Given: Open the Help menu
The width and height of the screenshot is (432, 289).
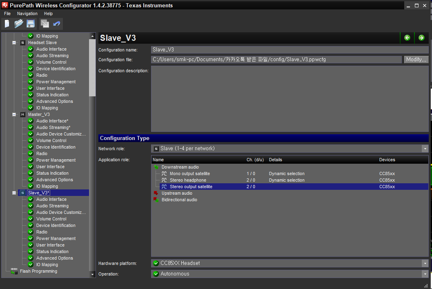Looking at the screenshot, I should pyautogui.click(x=48, y=13).
